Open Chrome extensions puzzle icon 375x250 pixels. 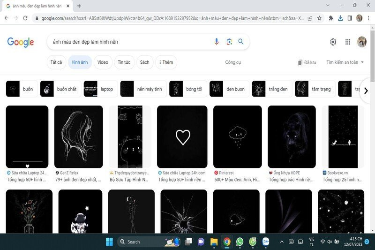pos(331,18)
